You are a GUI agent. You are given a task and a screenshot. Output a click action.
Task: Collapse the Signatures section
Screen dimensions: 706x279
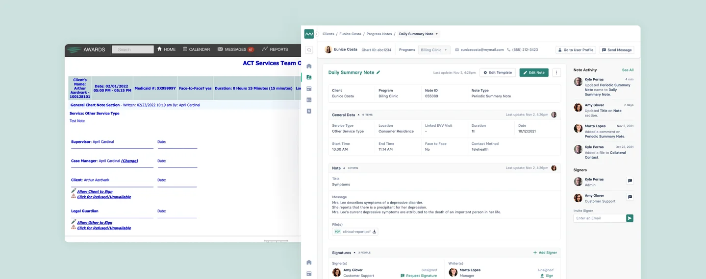(355, 253)
